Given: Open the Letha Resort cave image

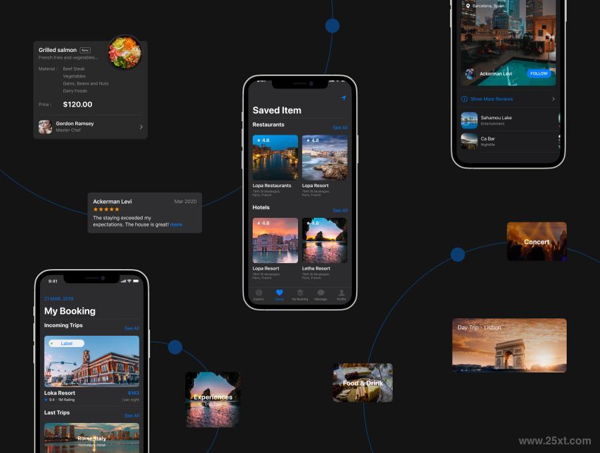Looking at the screenshot, I should (x=325, y=240).
